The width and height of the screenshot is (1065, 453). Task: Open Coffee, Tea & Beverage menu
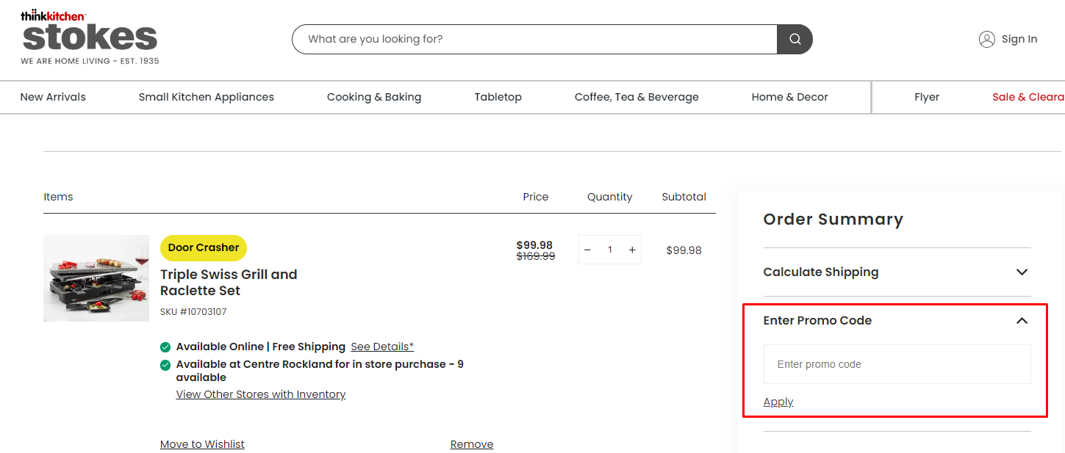pyautogui.click(x=637, y=97)
